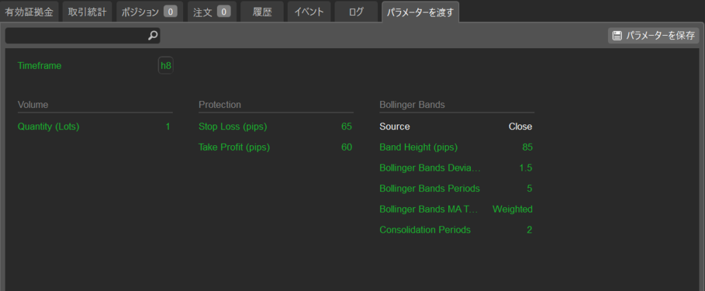The image size is (705, 291).
Task: Open the ログ tab
Action: (x=356, y=12)
